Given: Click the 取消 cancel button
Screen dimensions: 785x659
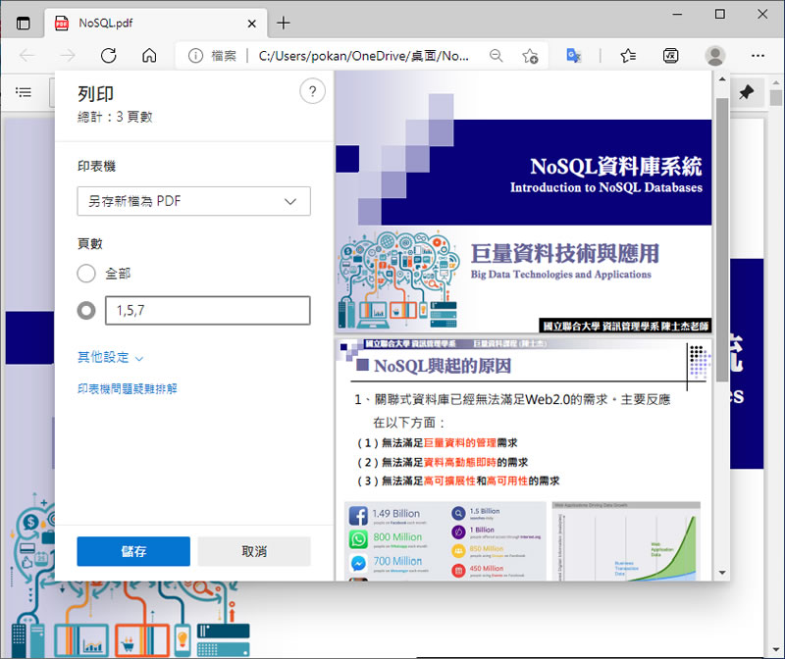Looking at the screenshot, I should pos(254,551).
